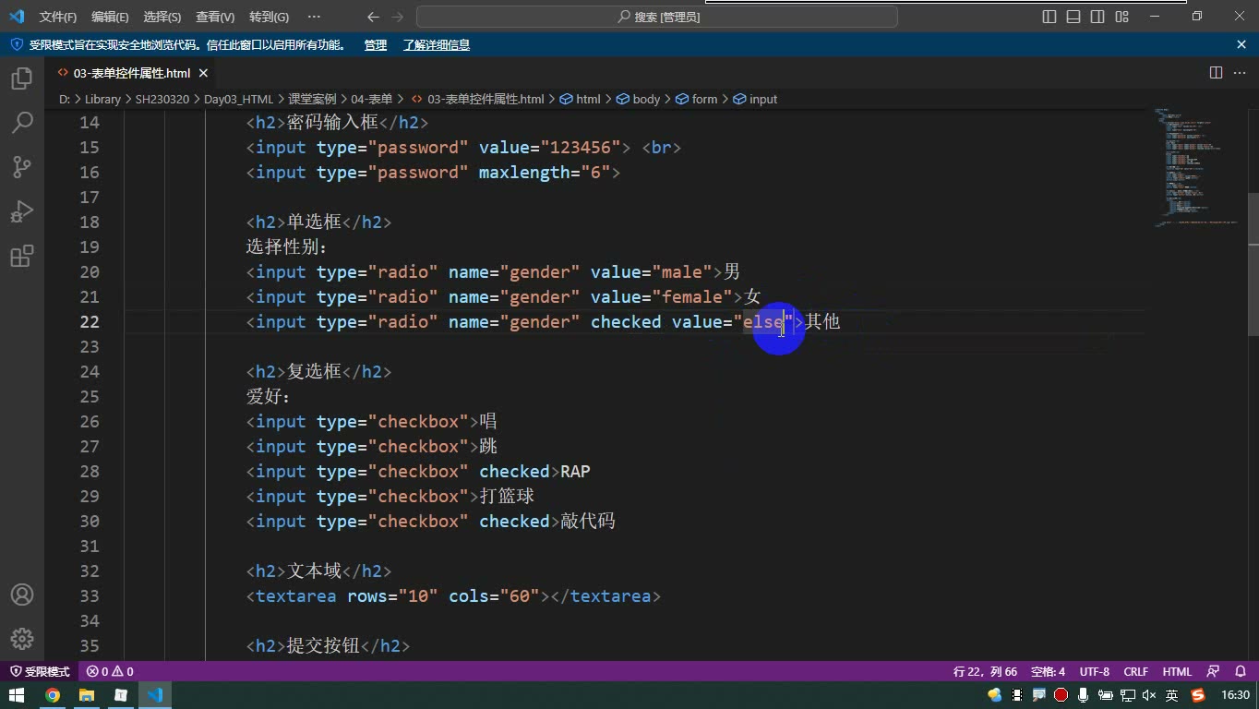This screenshot has width=1259, height=709.
Task: Open the 了解详细信息 link
Action: pos(436,45)
